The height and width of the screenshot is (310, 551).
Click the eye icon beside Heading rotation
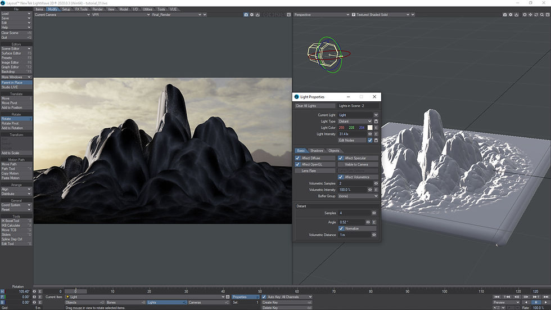point(35,291)
